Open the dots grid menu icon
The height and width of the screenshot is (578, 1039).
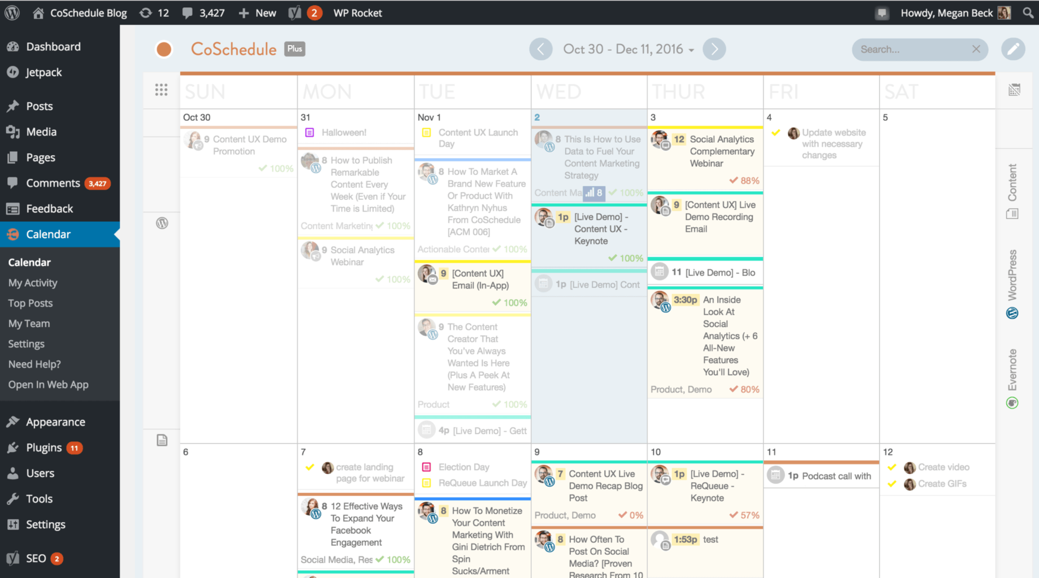(161, 90)
